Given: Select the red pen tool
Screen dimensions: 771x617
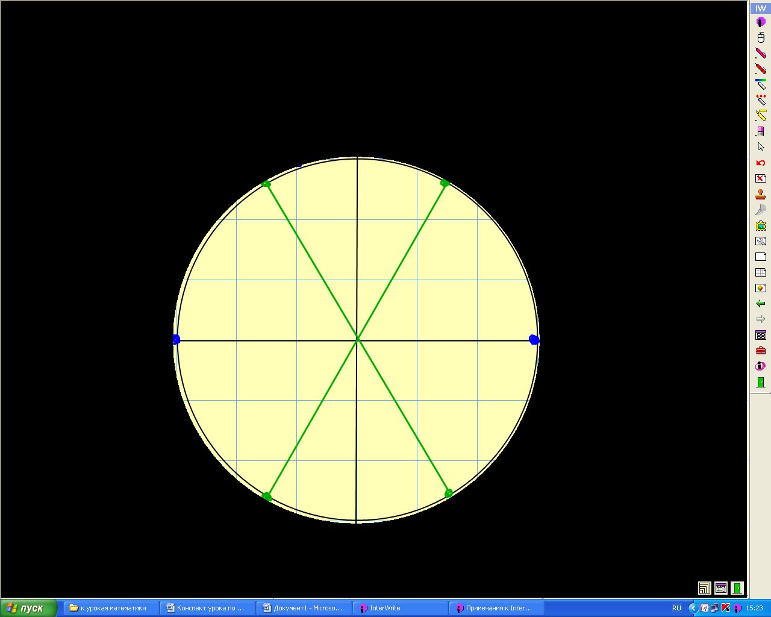Looking at the screenshot, I should (761, 69).
